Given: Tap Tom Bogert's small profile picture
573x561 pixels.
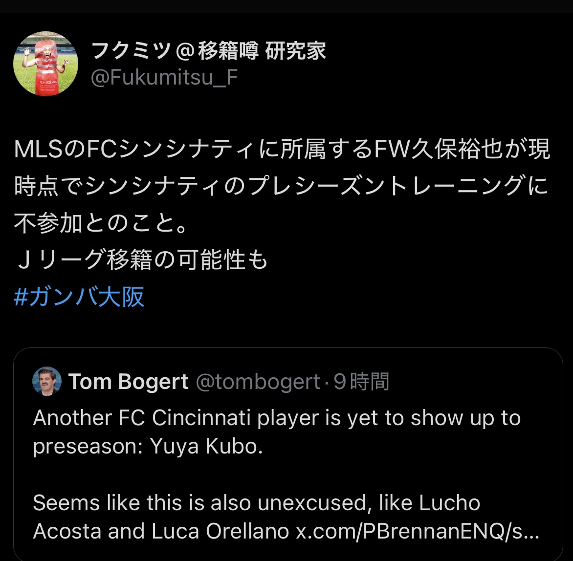Looking at the screenshot, I should point(47,381).
